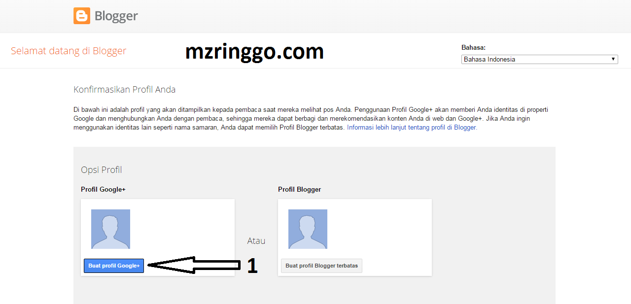Click the black arrow annotation graphic
The height and width of the screenshot is (304, 631).
[194, 265]
